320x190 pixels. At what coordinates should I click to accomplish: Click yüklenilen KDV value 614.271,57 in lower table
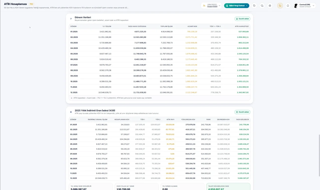[x=190, y=154]
